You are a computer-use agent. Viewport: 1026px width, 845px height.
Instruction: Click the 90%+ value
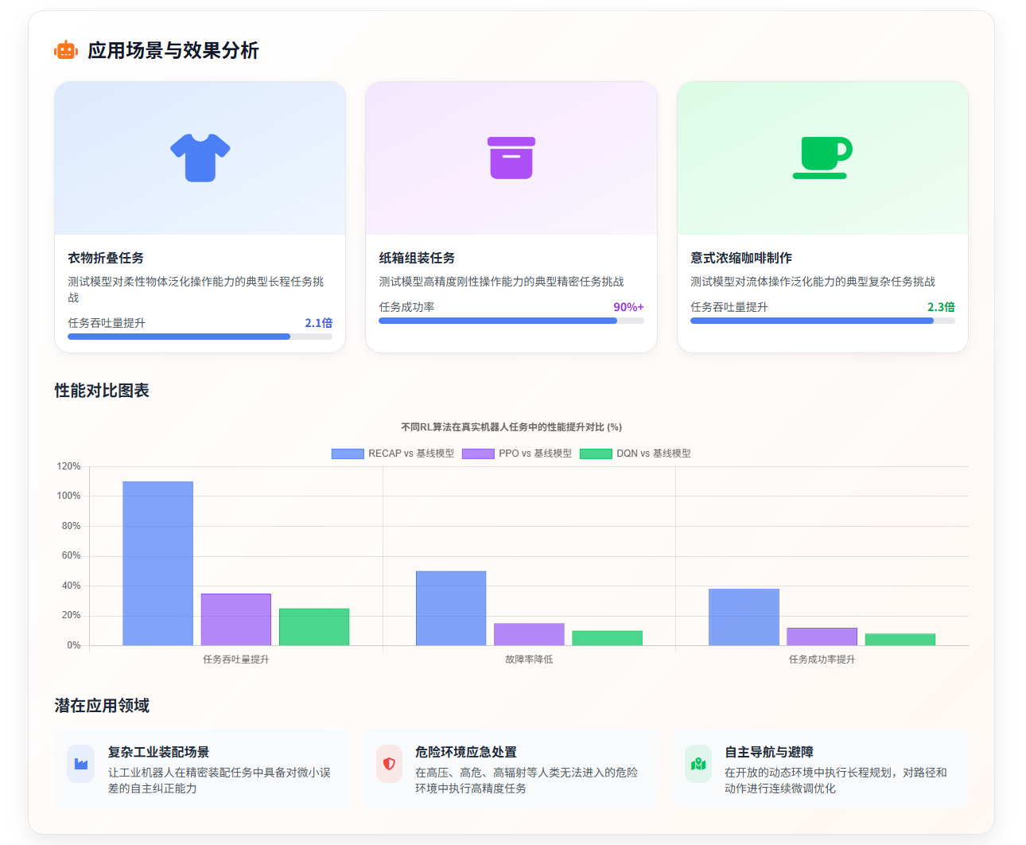pyautogui.click(x=628, y=307)
